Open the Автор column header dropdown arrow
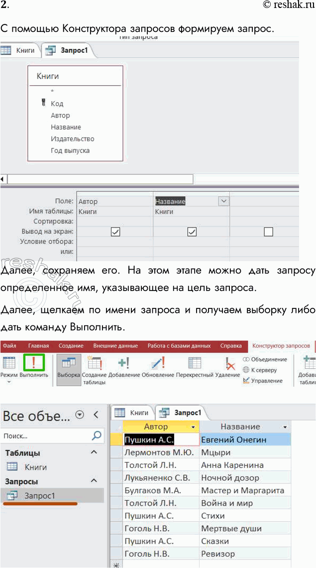Viewport: 316px width, 568px height. [194, 426]
